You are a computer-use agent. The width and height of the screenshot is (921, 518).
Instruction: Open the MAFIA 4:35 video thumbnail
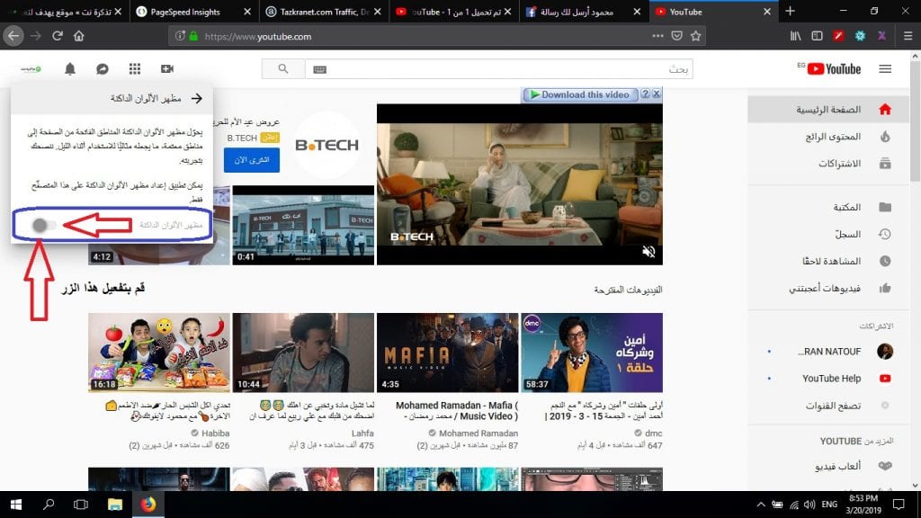448,353
